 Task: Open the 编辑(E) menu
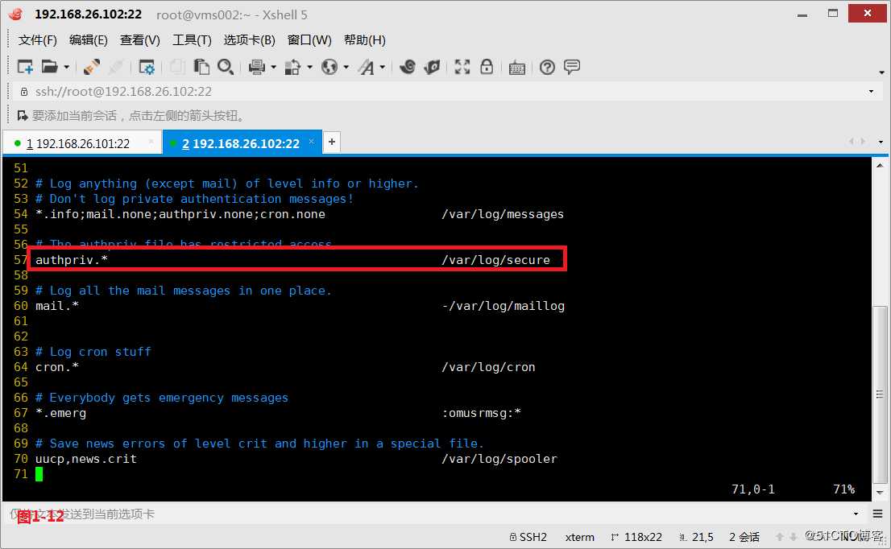tap(88, 39)
